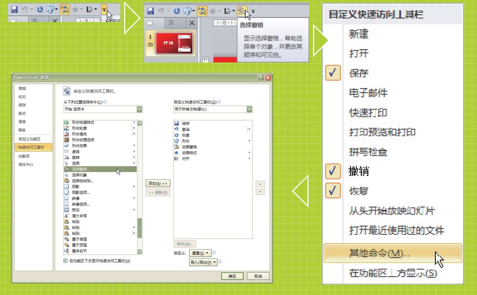The height and width of the screenshot is (295, 477).
Task: Uncheck 撤销 in the quick access menu
Action: [333, 171]
